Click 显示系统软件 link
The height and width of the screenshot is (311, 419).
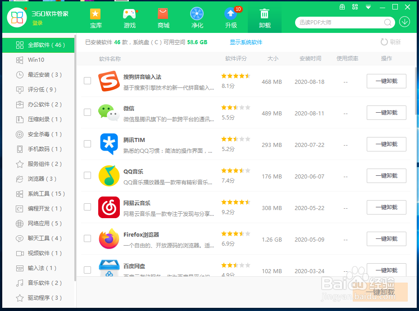(x=246, y=42)
